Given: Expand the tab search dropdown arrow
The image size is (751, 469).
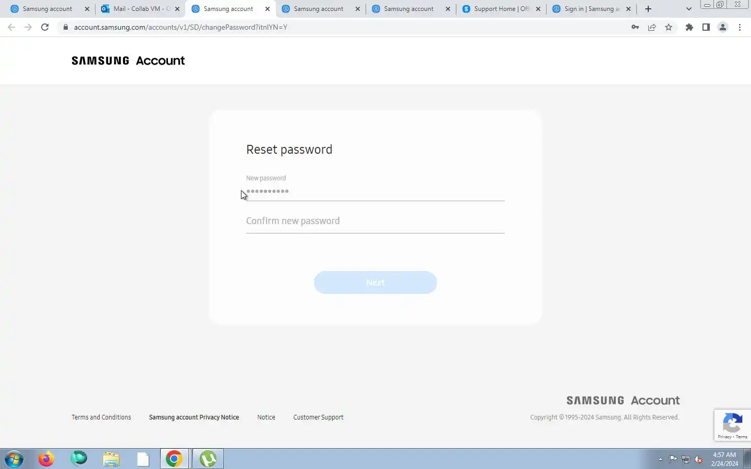Looking at the screenshot, I should pos(688,9).
